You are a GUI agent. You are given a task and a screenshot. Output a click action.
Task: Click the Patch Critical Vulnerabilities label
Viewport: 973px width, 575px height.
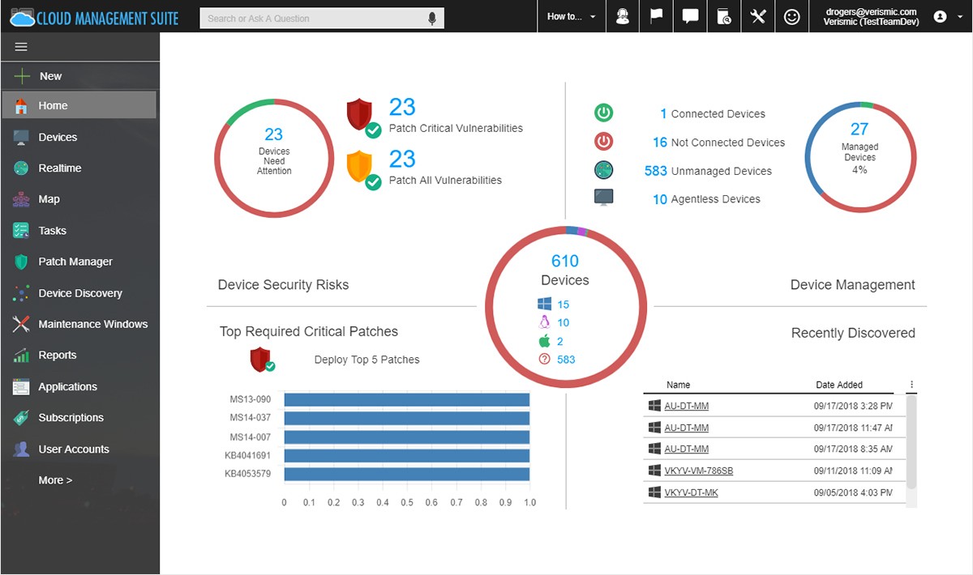pyautogui.click(x=456, y=128)
